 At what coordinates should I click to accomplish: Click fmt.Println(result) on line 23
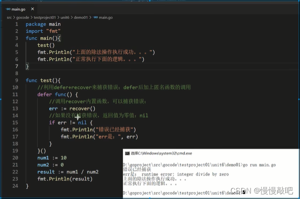(65, 179)
